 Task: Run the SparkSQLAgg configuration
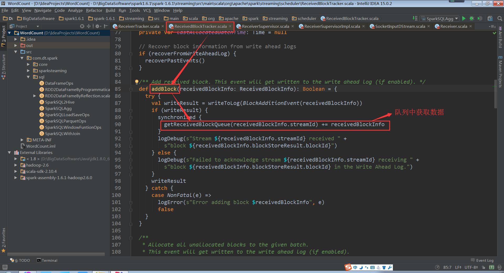[464, 18]
